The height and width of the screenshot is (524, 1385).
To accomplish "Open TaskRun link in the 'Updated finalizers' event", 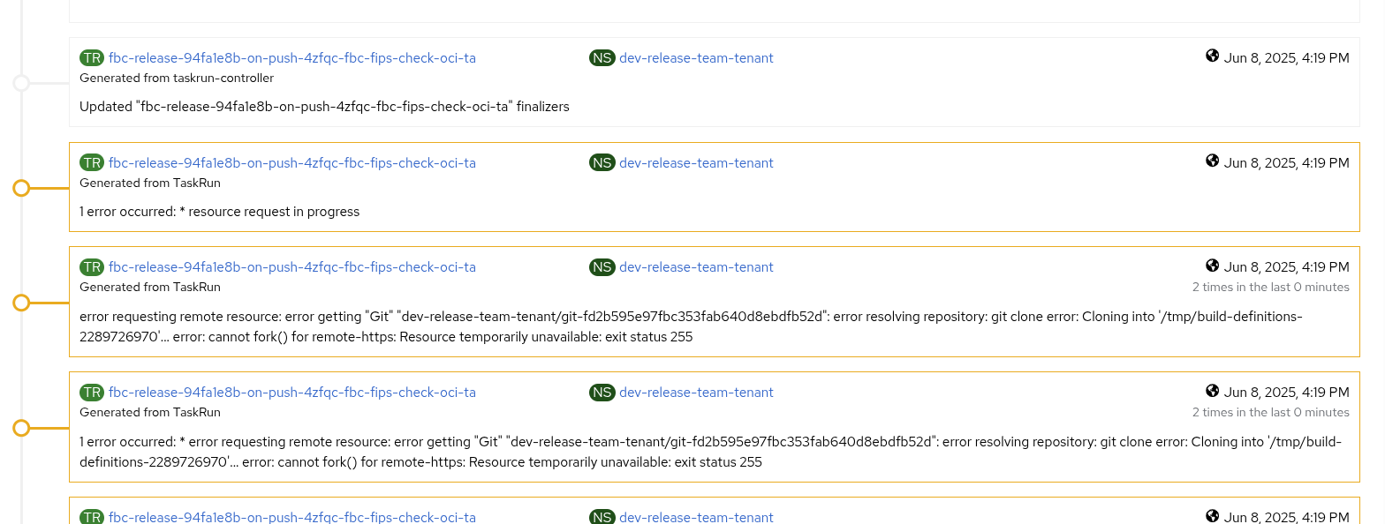I will point(292,58).
